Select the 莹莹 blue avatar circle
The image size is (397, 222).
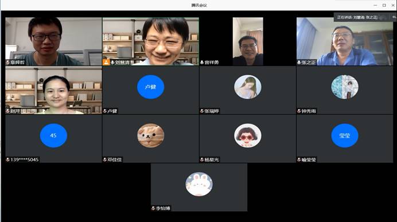[345, 135]
